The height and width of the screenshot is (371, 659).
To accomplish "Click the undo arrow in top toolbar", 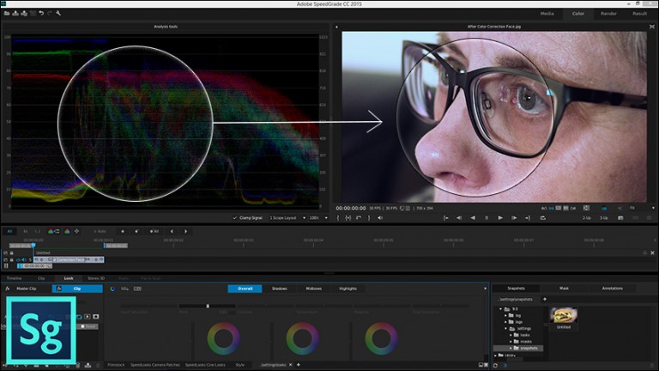I will coord(41,14).
